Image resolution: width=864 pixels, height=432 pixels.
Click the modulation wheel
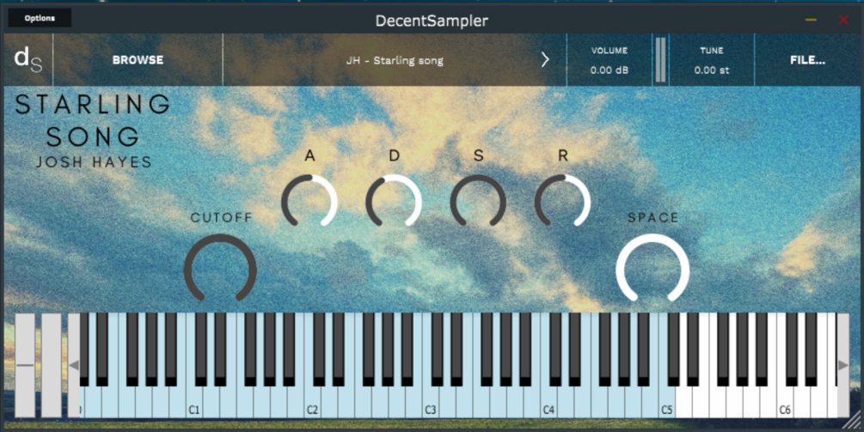(52, 365)
